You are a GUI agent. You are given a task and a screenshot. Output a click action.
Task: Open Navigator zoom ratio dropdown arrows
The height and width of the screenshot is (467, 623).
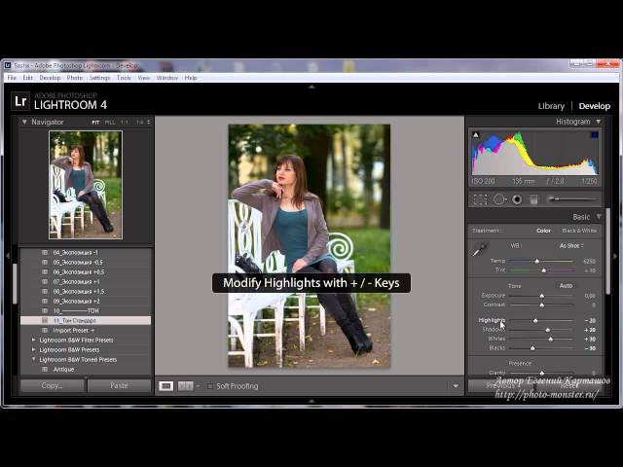(149, 123)
